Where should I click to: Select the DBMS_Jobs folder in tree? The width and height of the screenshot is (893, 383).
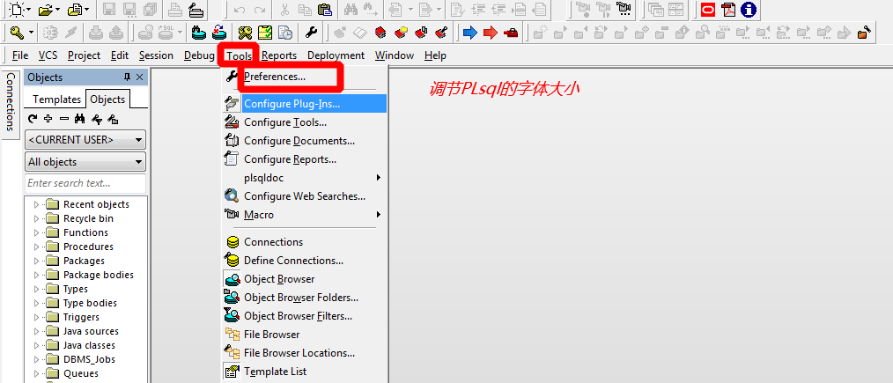[89, 359]
